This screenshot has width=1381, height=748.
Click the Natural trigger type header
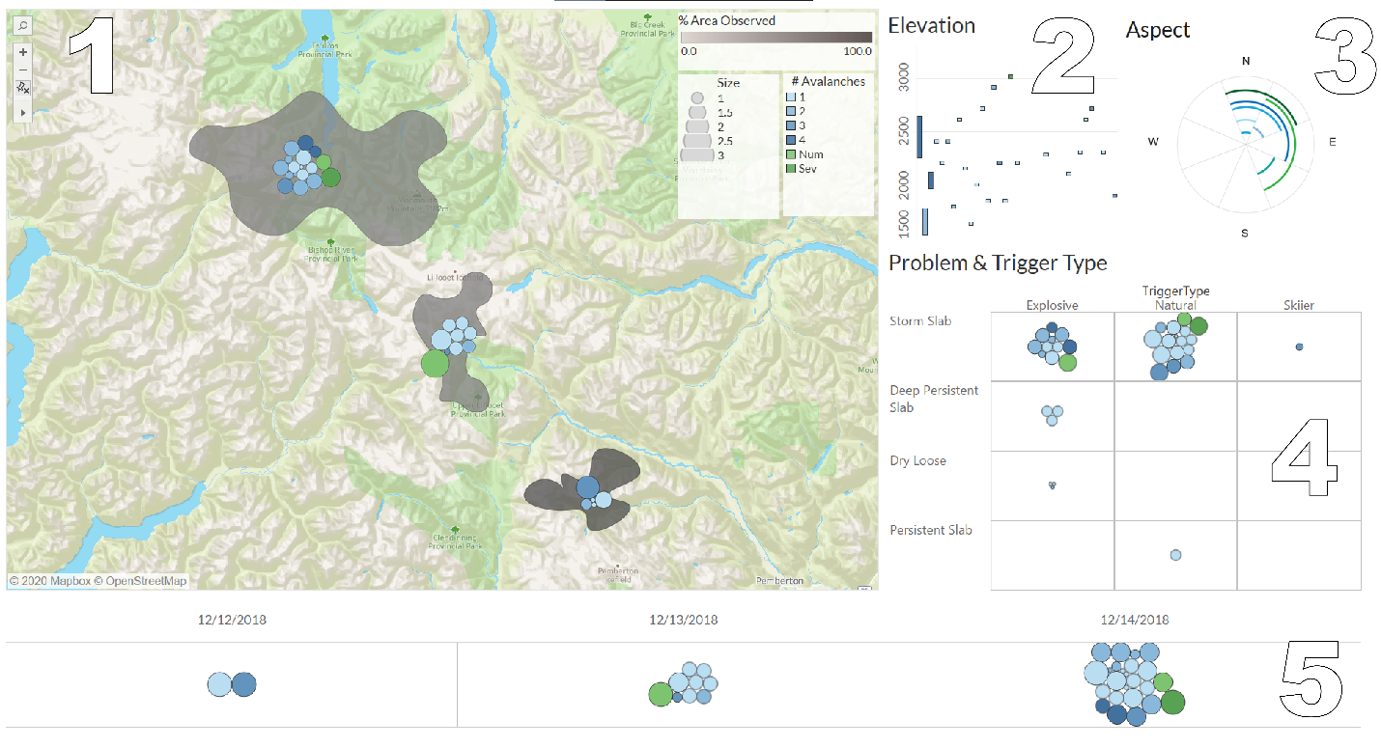pyautogui.click(x=1175, y=305)
